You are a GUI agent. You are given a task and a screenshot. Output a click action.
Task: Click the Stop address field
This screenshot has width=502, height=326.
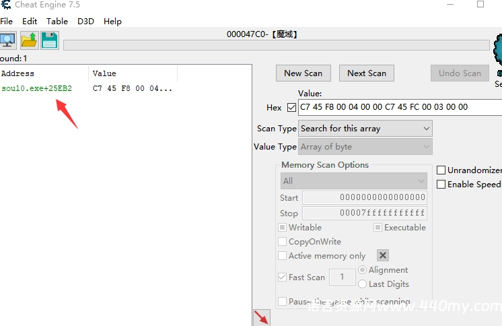tap(365, 213)
